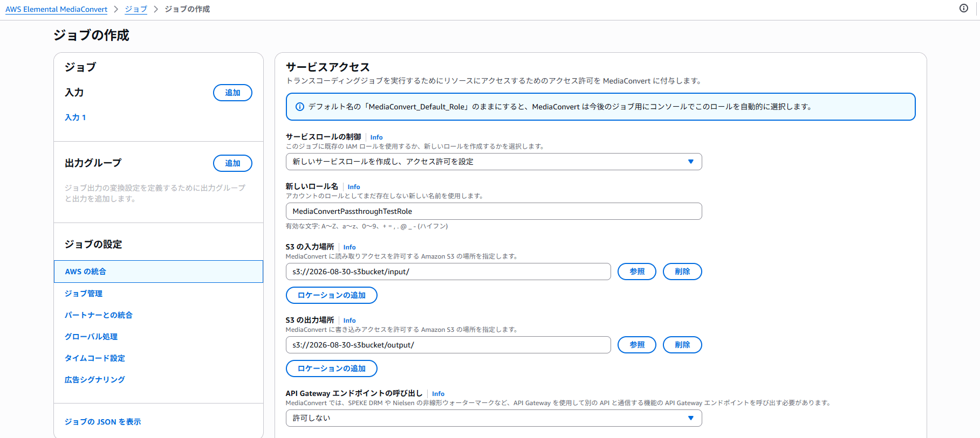The height and width of the screenshot is (438, 980).
Task: Open Info link beside S3 の出力場所
Action: (x=349, y=321)
